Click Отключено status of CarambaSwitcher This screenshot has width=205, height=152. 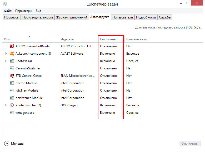pos(108,68)
